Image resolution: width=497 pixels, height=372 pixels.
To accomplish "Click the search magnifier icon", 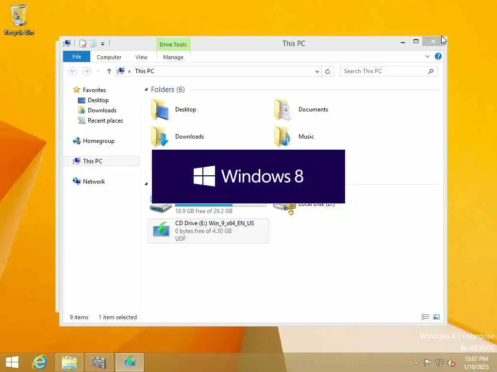I will [x=431, y=72].
